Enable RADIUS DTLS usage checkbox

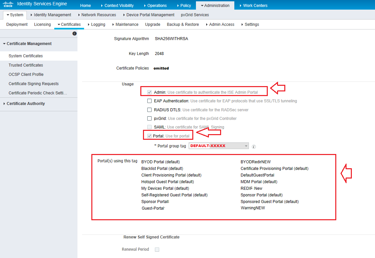pos(150,110)
